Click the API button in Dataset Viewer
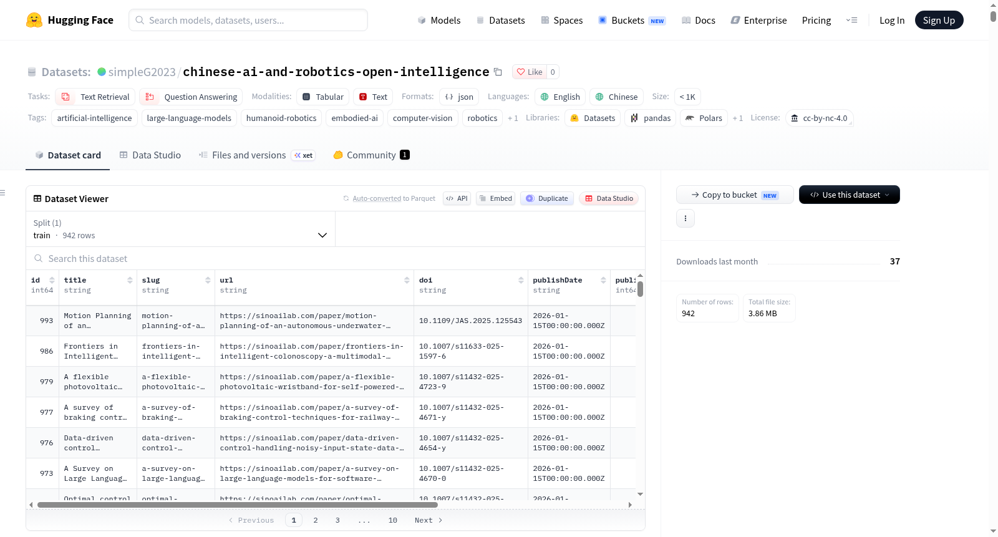 click(x=457, y=198)
